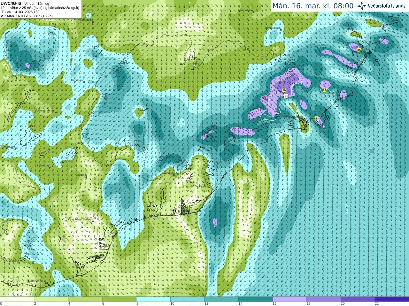Click the Vatnsfell station label
The width and height of the screenshot is (409, 306).
point(9,147)
